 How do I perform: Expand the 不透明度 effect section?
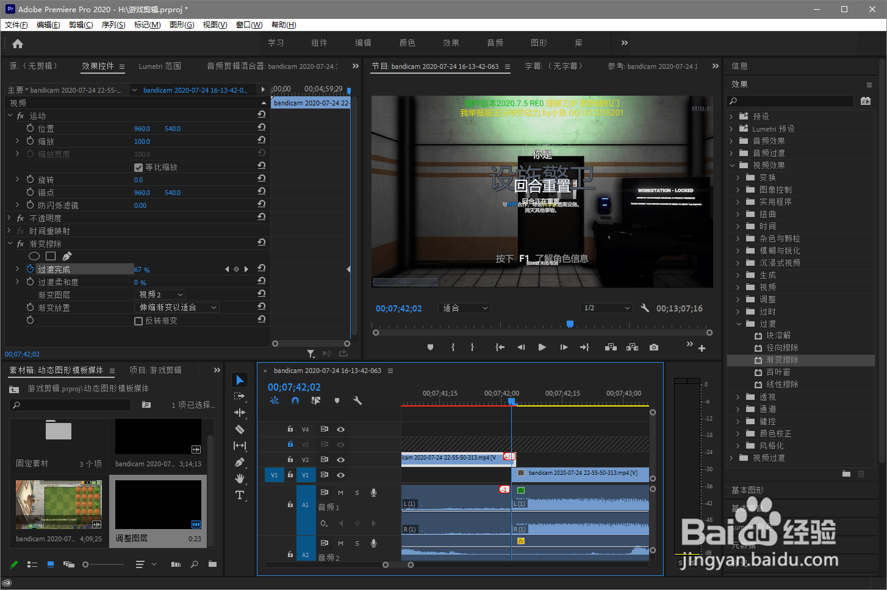pos(9,218)
